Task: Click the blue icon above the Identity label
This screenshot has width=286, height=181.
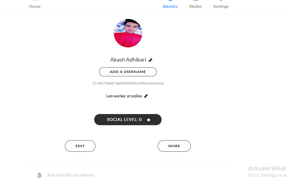Action: click(170, 1)
